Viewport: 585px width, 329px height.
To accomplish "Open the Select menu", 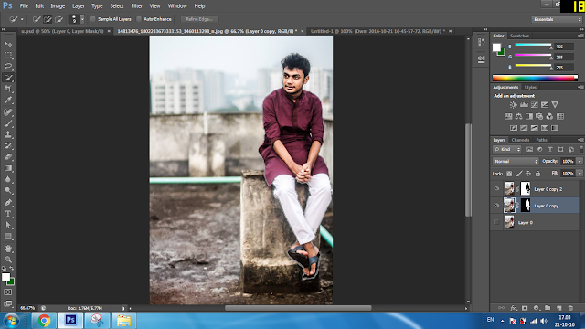I will click(116, 6).
